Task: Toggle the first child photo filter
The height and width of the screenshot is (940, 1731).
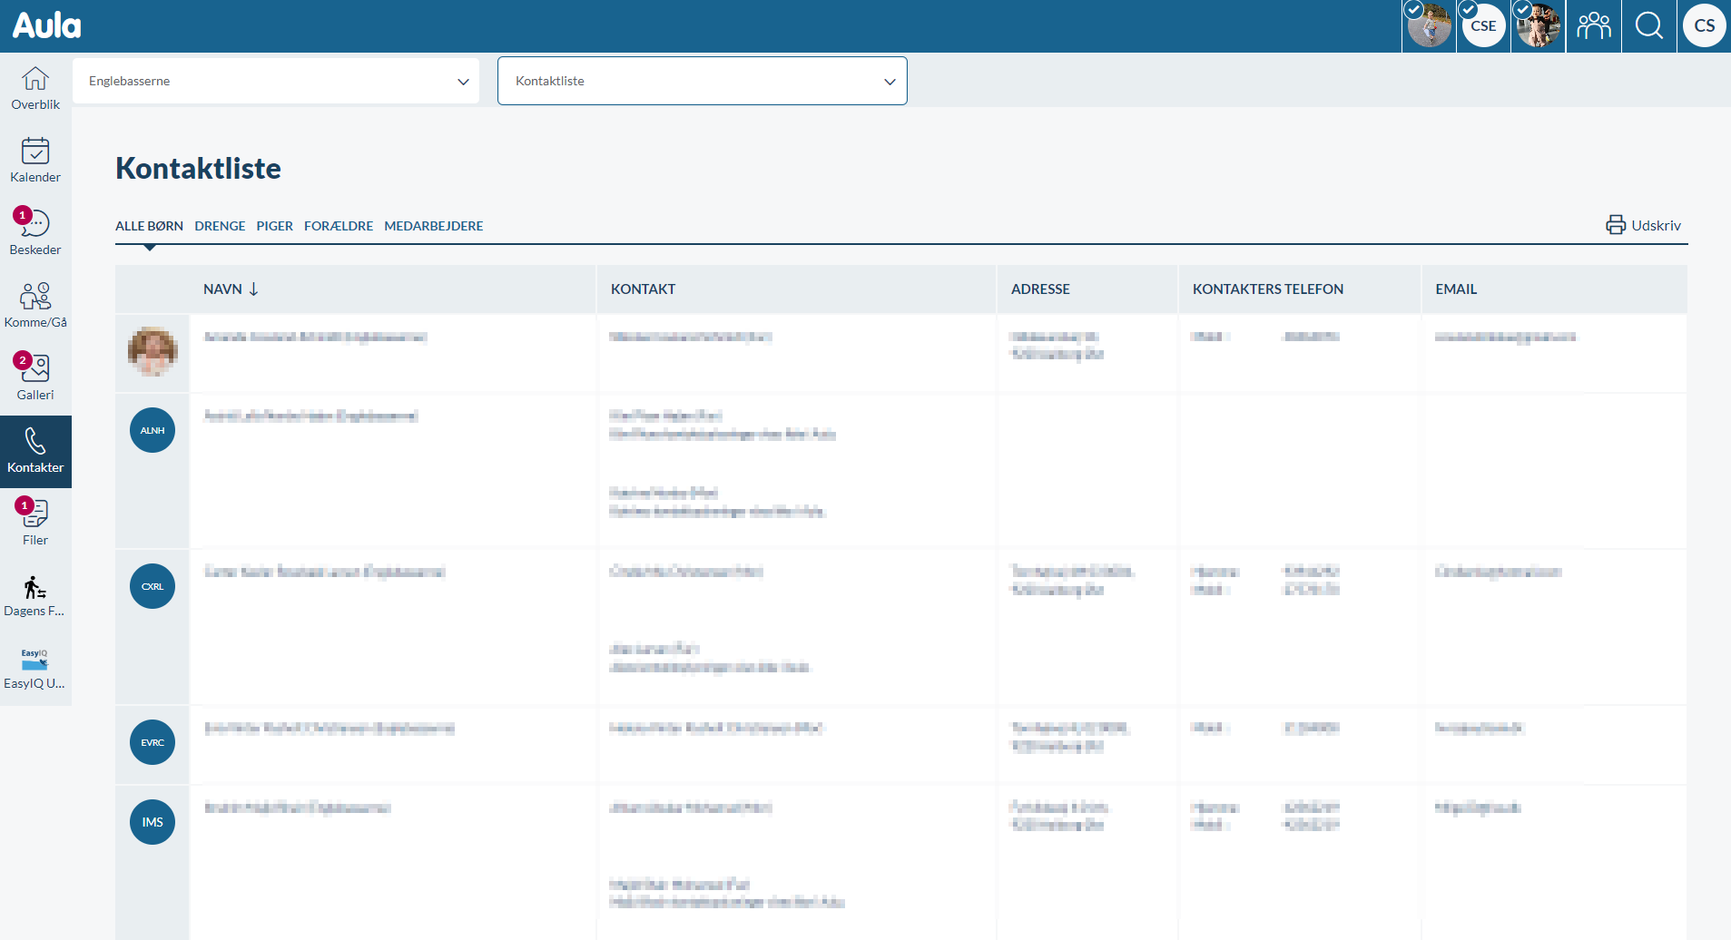Action: 1429,26
